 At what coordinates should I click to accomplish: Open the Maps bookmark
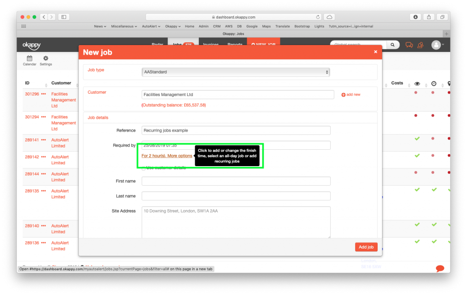pyautogui.click(x=266, y=26)
